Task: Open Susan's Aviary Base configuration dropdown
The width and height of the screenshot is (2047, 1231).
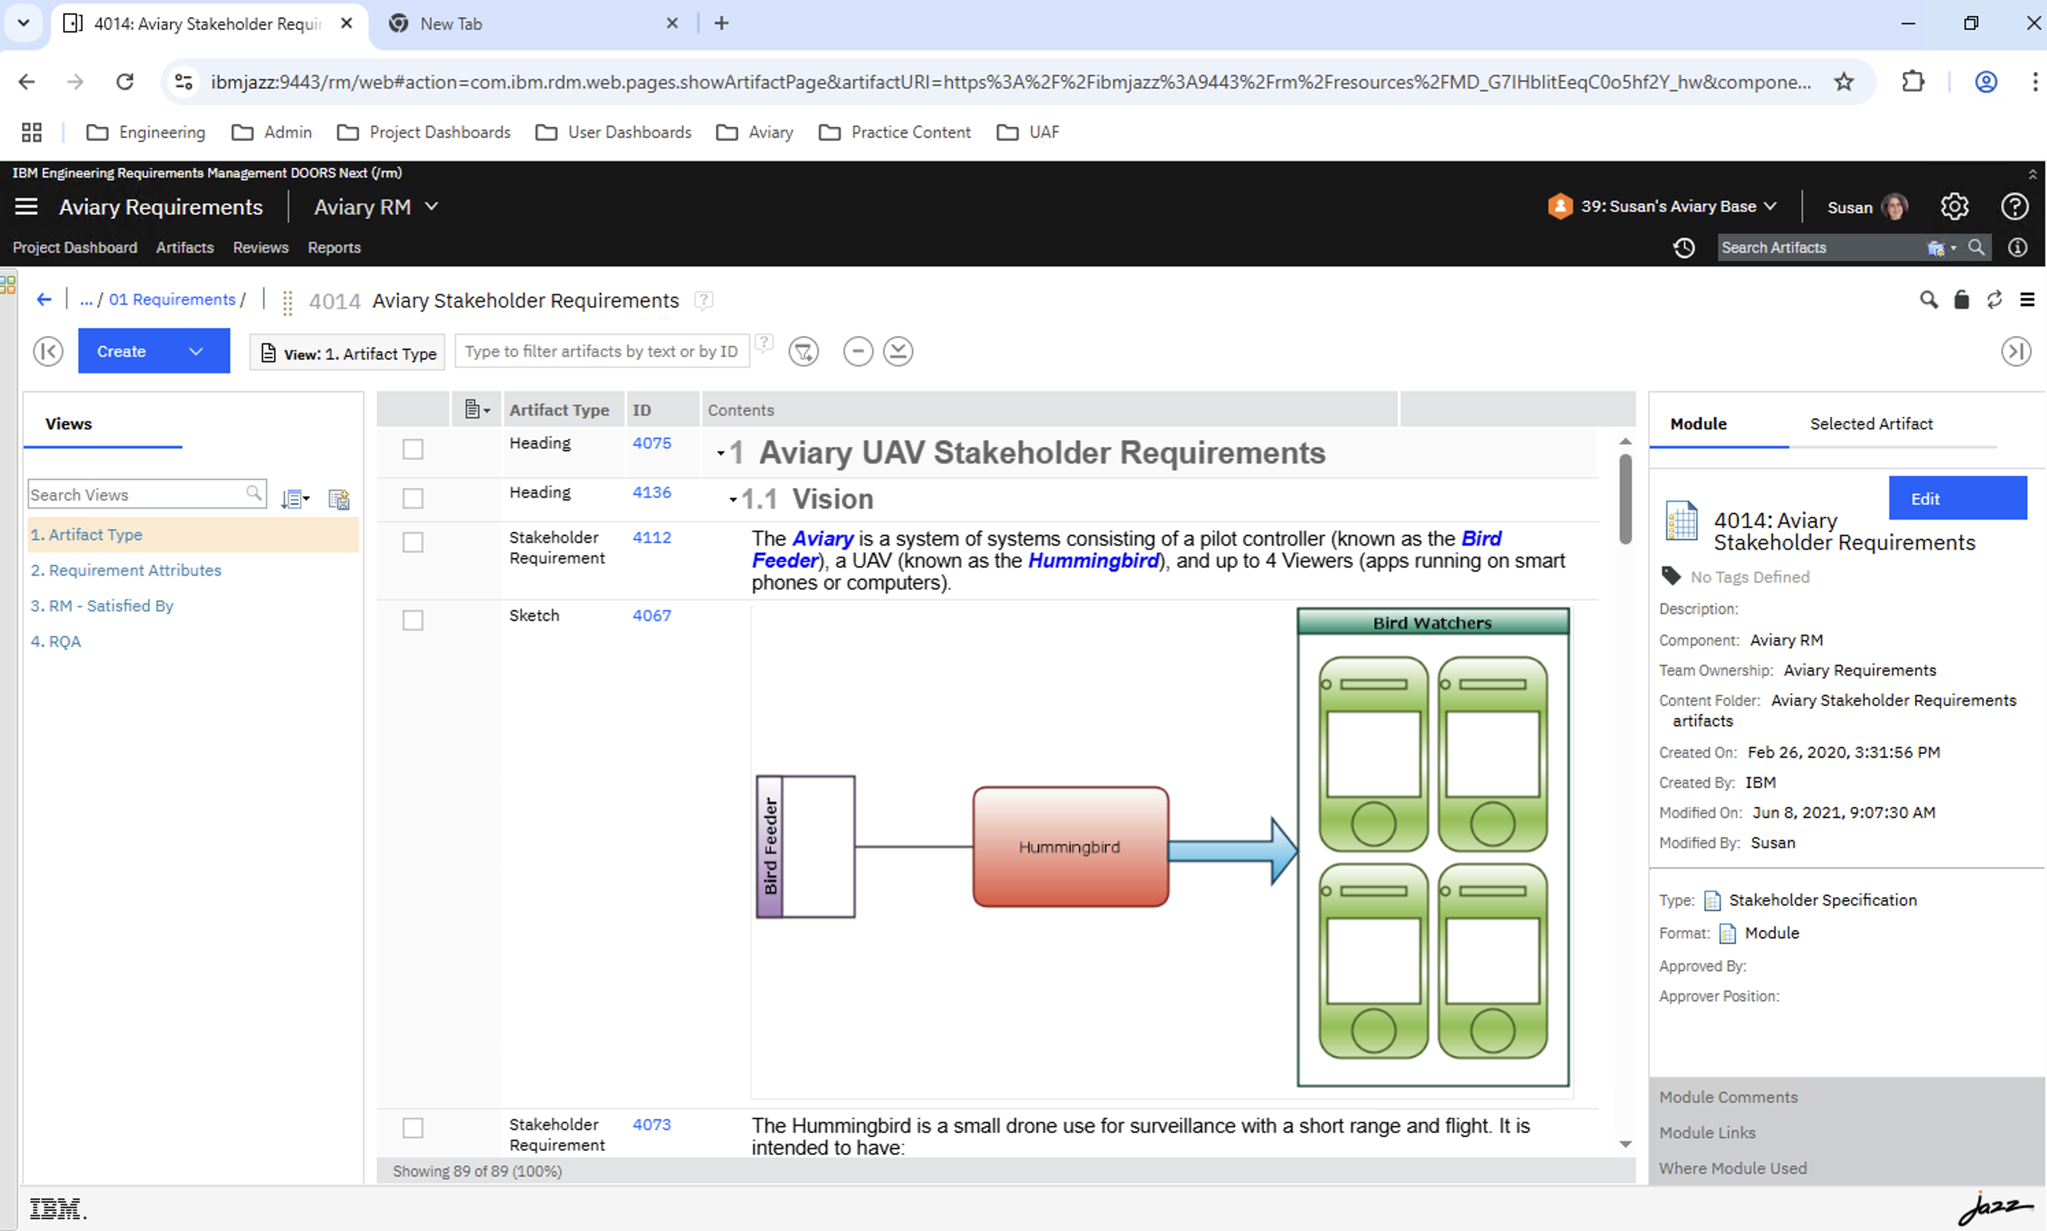Action: coord(1770,207)
